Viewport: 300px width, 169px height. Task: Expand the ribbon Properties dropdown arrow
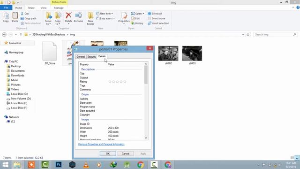[124, 24]
